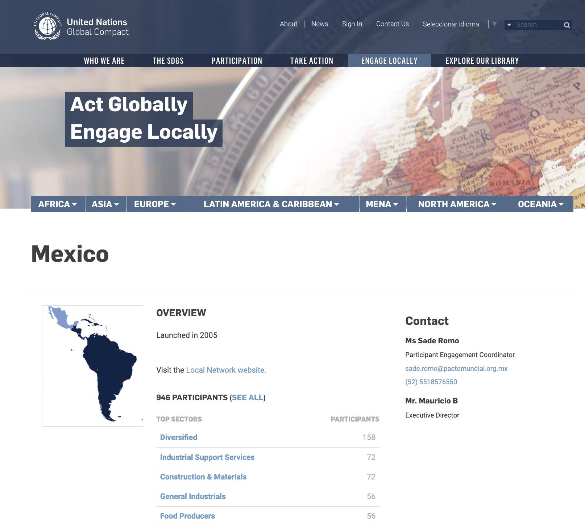Viewport: 585px width, 528px height.
Task: Click the magnifying glass search icon
Action: [x=567, y=25]
